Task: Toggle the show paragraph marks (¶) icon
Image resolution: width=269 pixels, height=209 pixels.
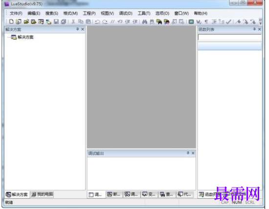Action: click(x=206, y=22)
